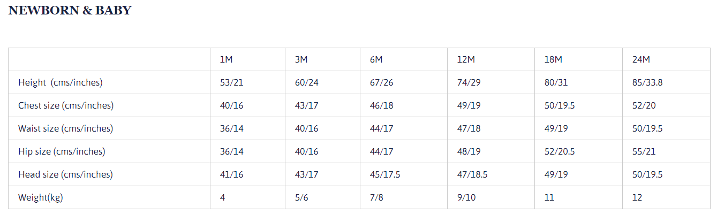Select the 3M column header

(x=301, y=59)
